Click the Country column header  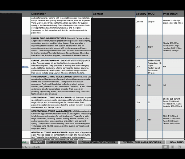click(141, 14)
